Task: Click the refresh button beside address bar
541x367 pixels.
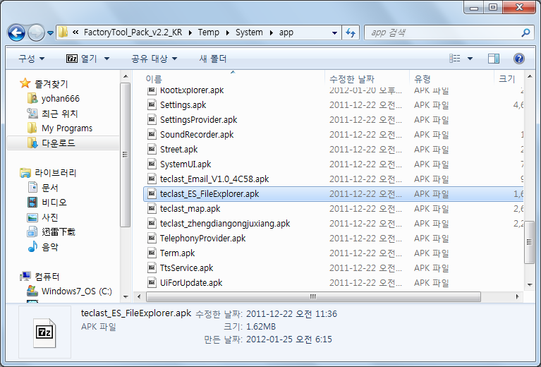Action: (351, 32)
